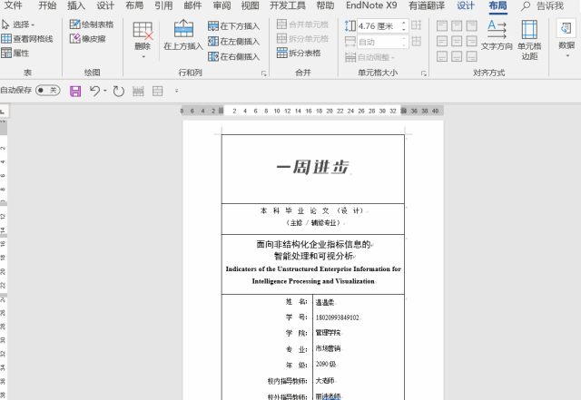The width and height of the screenshot is (581, 400).
Task: Align cell text center
Action: [457, 41]
